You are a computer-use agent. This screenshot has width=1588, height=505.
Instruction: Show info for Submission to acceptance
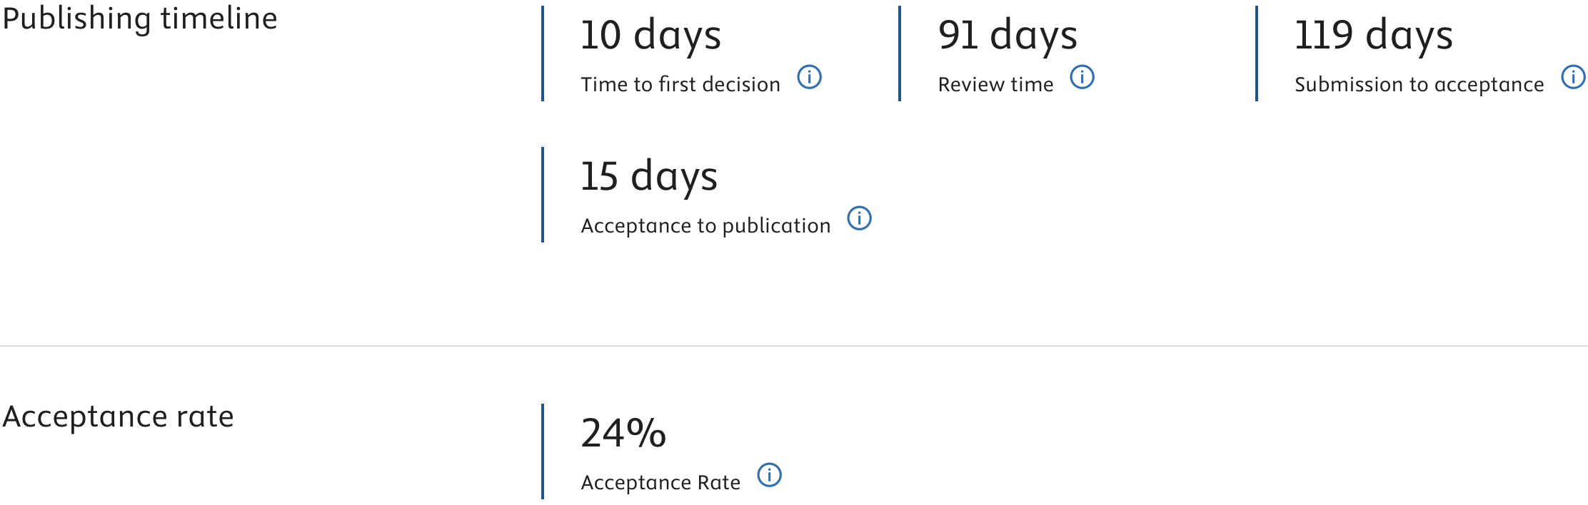click(1573, 77)
